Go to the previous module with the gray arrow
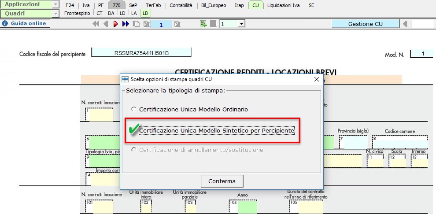The image size is (436, 214). (x=106, y=24)
